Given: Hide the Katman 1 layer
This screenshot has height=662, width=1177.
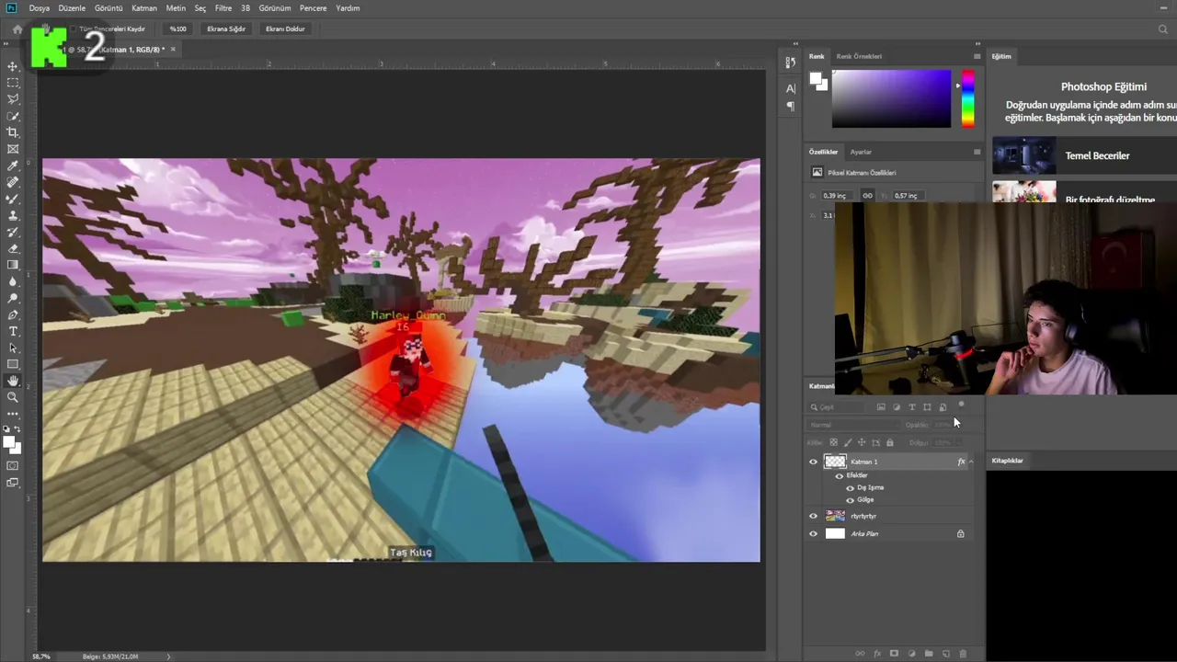Looking at the screenshot, I should pyautogui.click(x=813, y=462).
